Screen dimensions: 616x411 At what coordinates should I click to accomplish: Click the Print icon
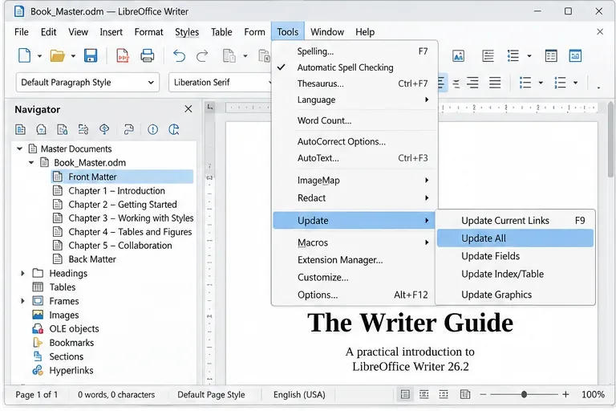(148, 56)
